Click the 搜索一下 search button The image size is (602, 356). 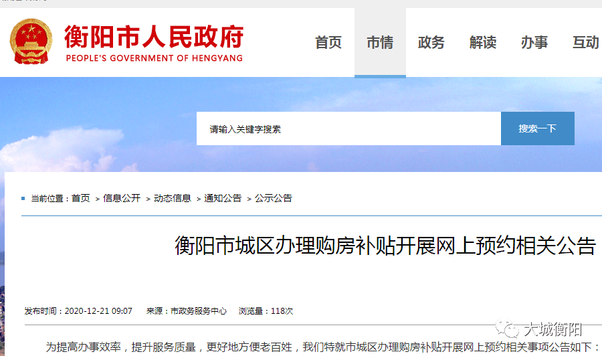click(538, 128)
